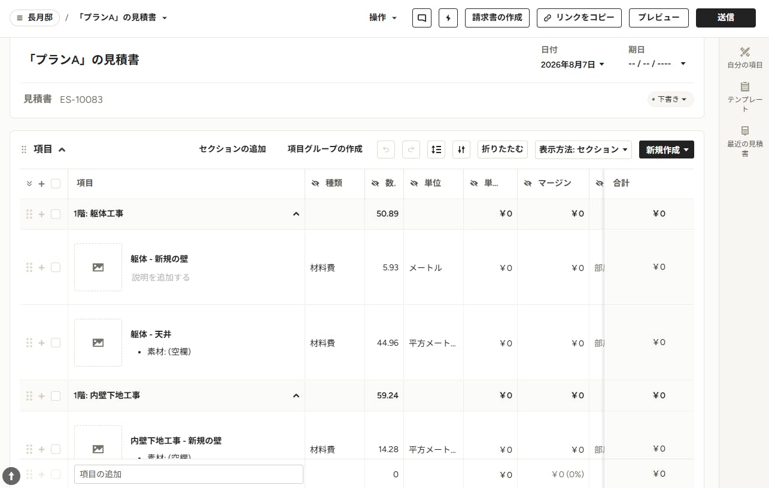
Task: Click the 項目の追加 input field
Action: point(189,474)
